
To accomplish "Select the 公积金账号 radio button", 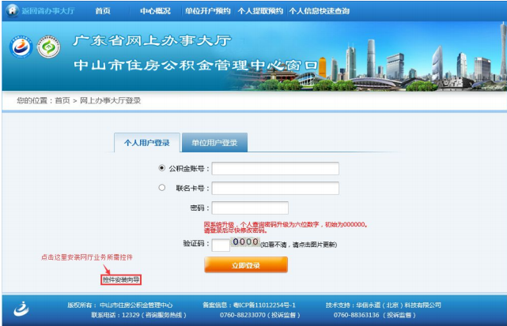I will tap(162, 168).
